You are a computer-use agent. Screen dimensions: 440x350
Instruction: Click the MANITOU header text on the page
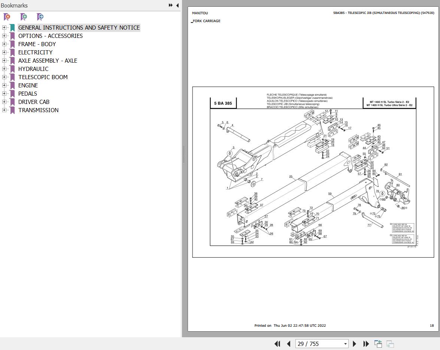coord(200,13)
